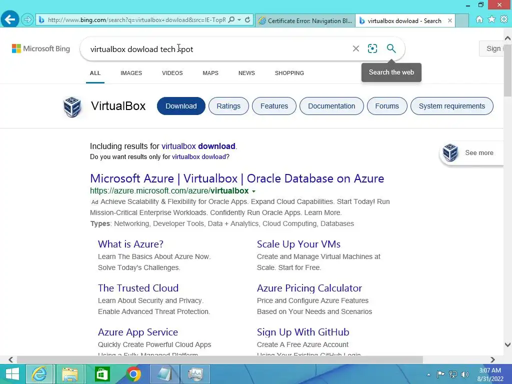The width and height of the screenshot is (512, 384).
Task: Open the Windows Store taskbar icon
Action: pos(102,374)
